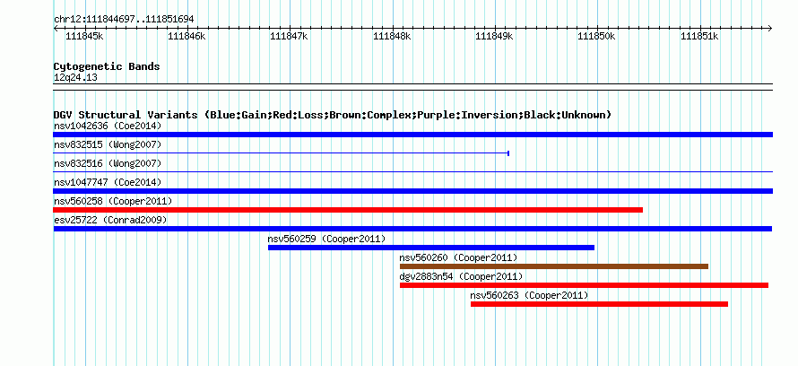Click the 111846k ruler position
Screen dimensions: 798x366
point(186,36)
